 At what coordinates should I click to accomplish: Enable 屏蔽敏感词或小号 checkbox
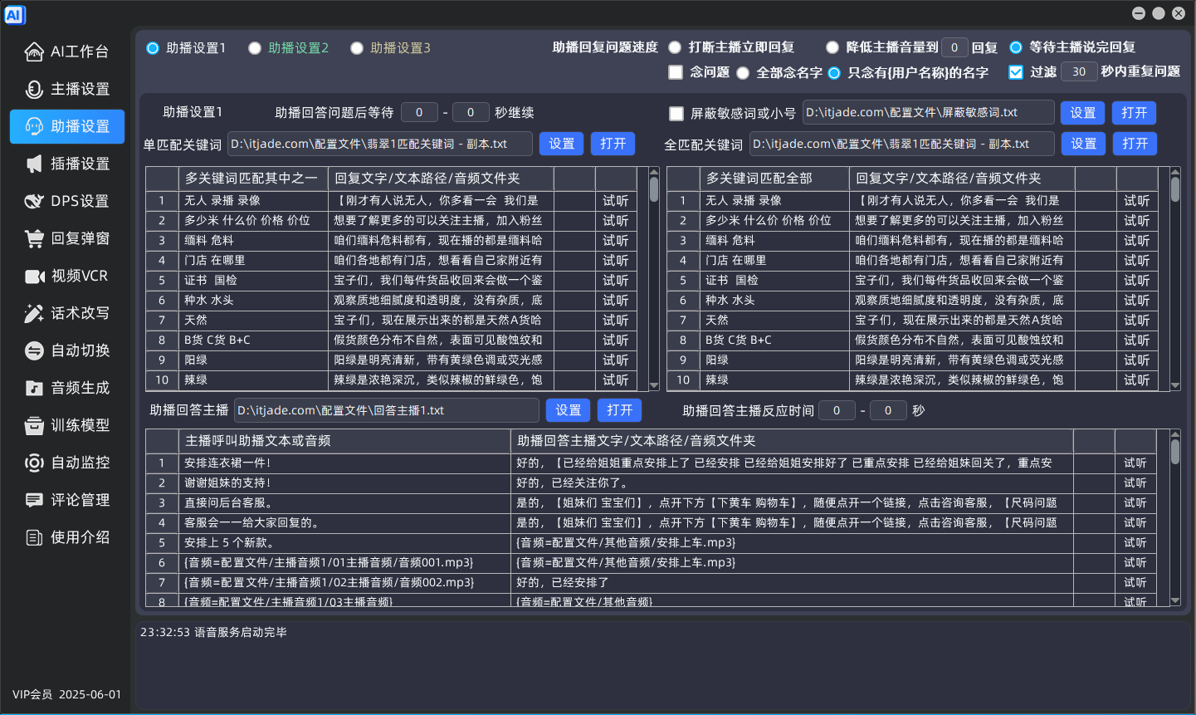coord(676,113)
